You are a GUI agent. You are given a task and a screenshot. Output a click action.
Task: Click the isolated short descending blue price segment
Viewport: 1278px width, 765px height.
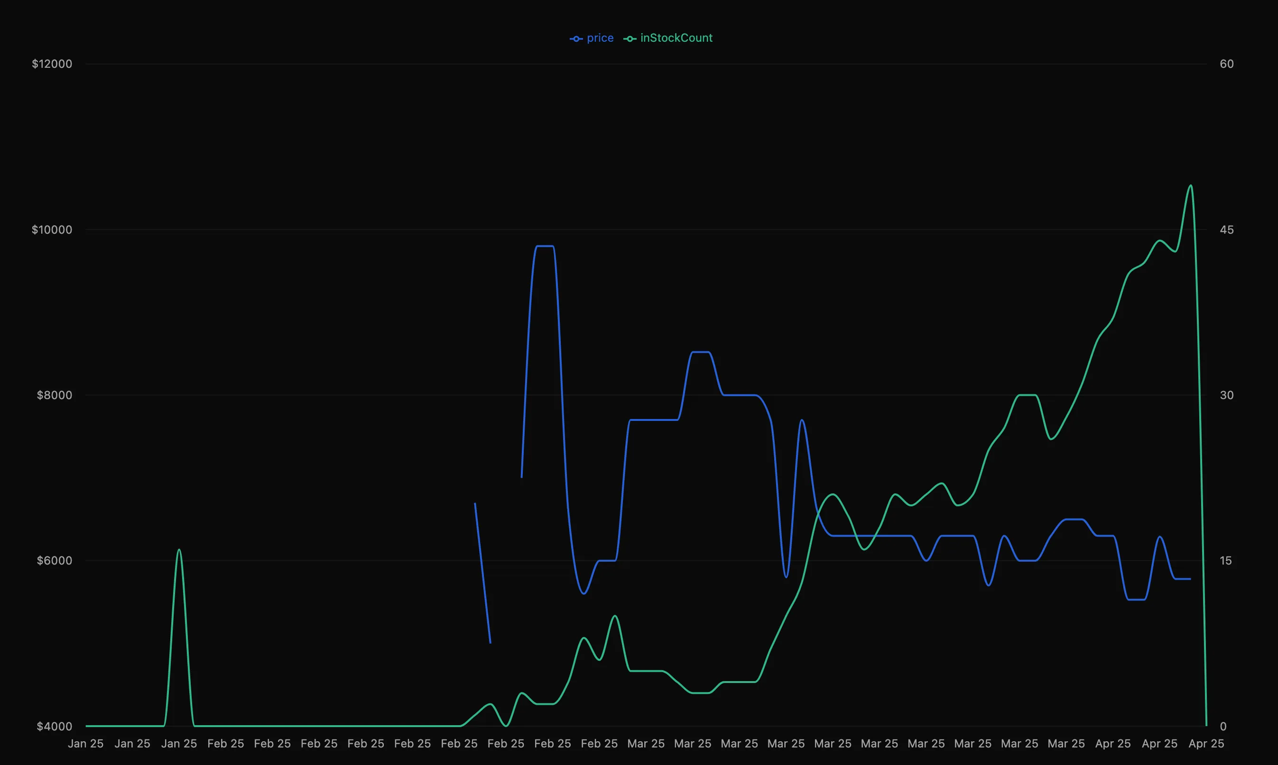click(482, 572)
